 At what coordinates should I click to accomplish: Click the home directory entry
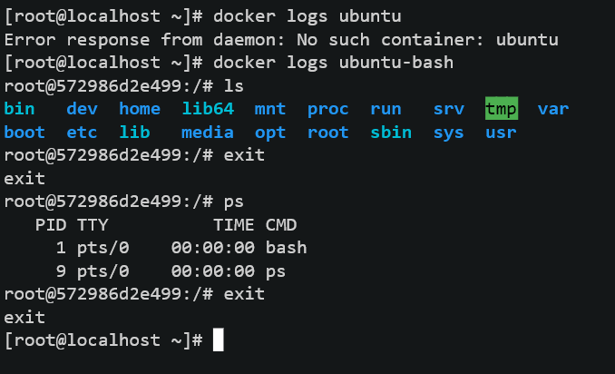[x=140, y=109]
